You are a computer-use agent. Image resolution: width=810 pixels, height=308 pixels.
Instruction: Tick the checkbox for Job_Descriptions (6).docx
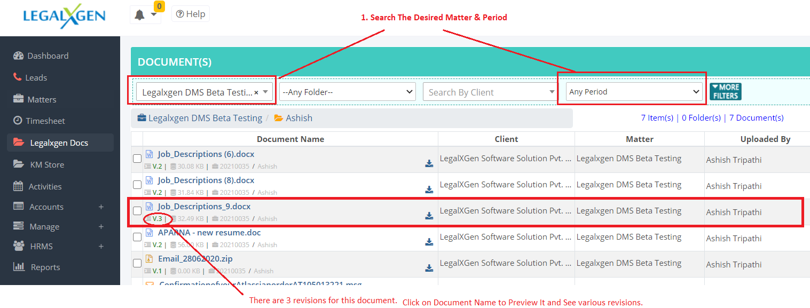coord(137,159)
